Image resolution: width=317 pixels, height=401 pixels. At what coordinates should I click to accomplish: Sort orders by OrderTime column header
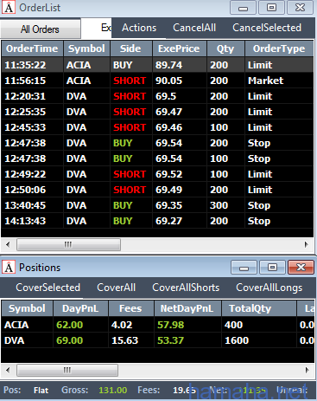pos(32,49)
